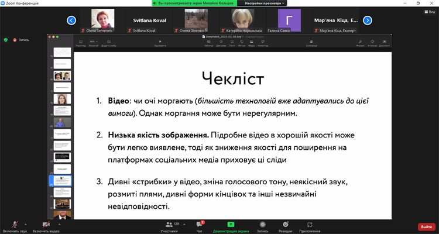The width and height of the screenshot is (439, 234).
Task: Click the green encryption shield icon
Action: [x=6, y=40]
